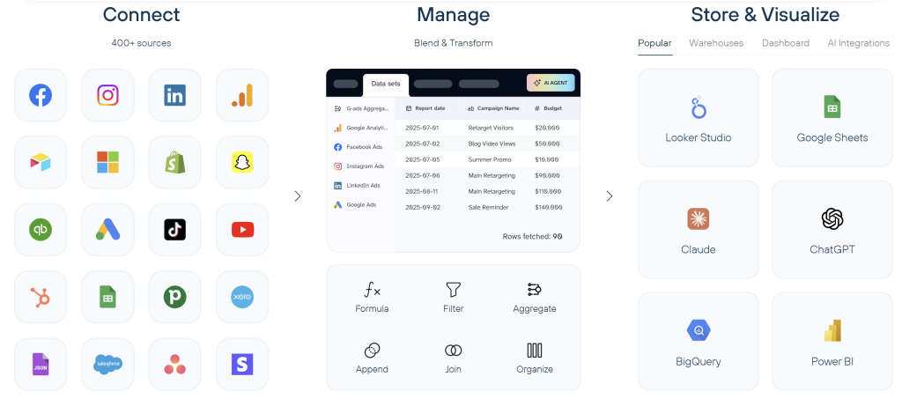The width and height of the screenshot is (902, 399).
Task: Choose the Looker Studio destination card
Action: click(699, 118)
